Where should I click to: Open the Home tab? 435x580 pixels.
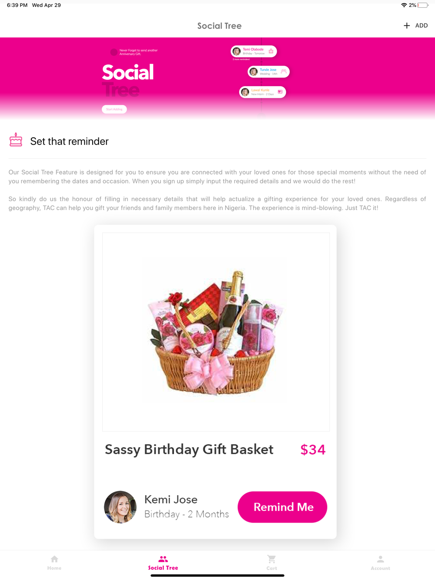[x=54, y=563]
